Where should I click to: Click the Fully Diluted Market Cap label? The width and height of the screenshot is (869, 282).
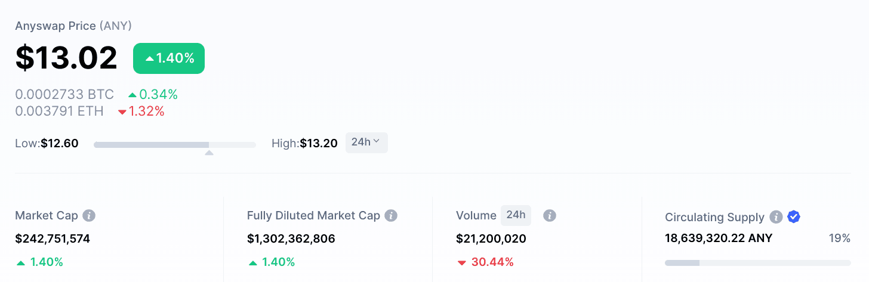(313, 216)
